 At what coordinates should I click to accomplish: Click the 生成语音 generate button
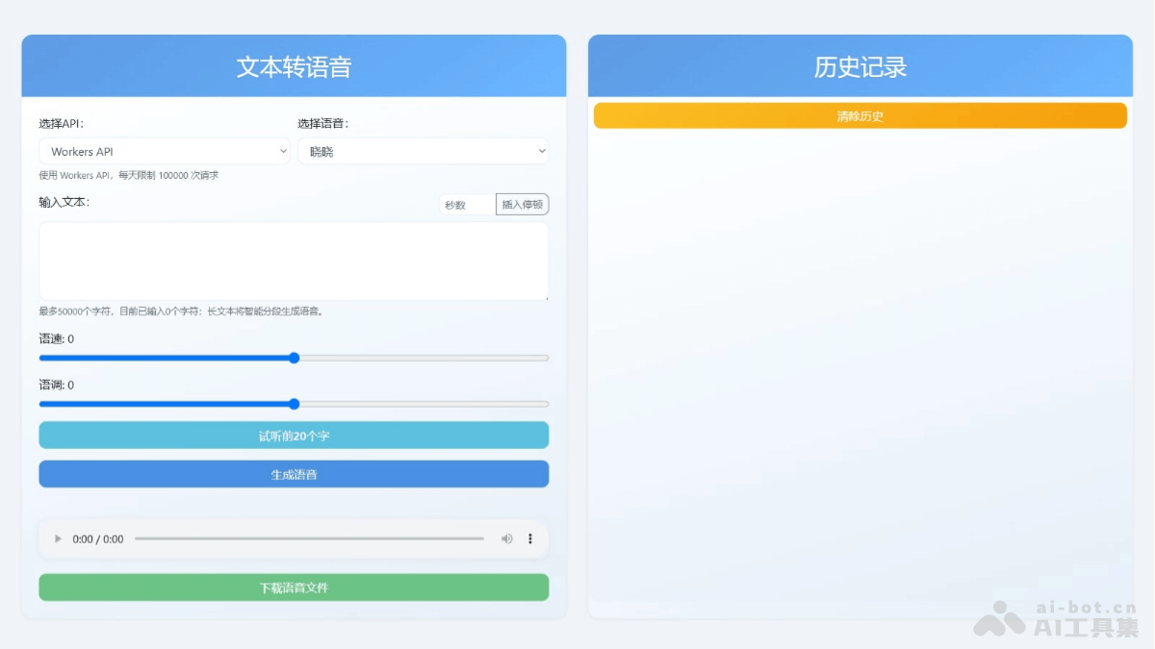pos(294,473)
